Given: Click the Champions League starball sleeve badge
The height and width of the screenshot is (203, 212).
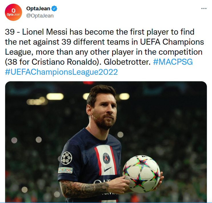Looking at the screenshot, I should coord(67,158).
